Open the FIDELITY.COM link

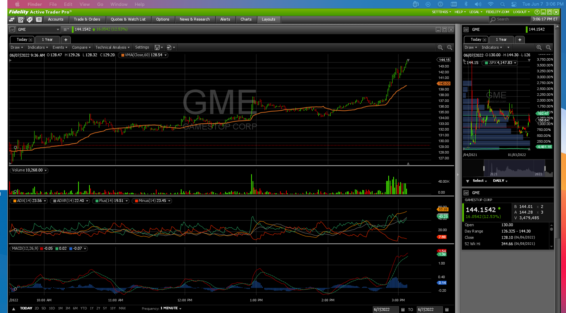pos(497,12)
